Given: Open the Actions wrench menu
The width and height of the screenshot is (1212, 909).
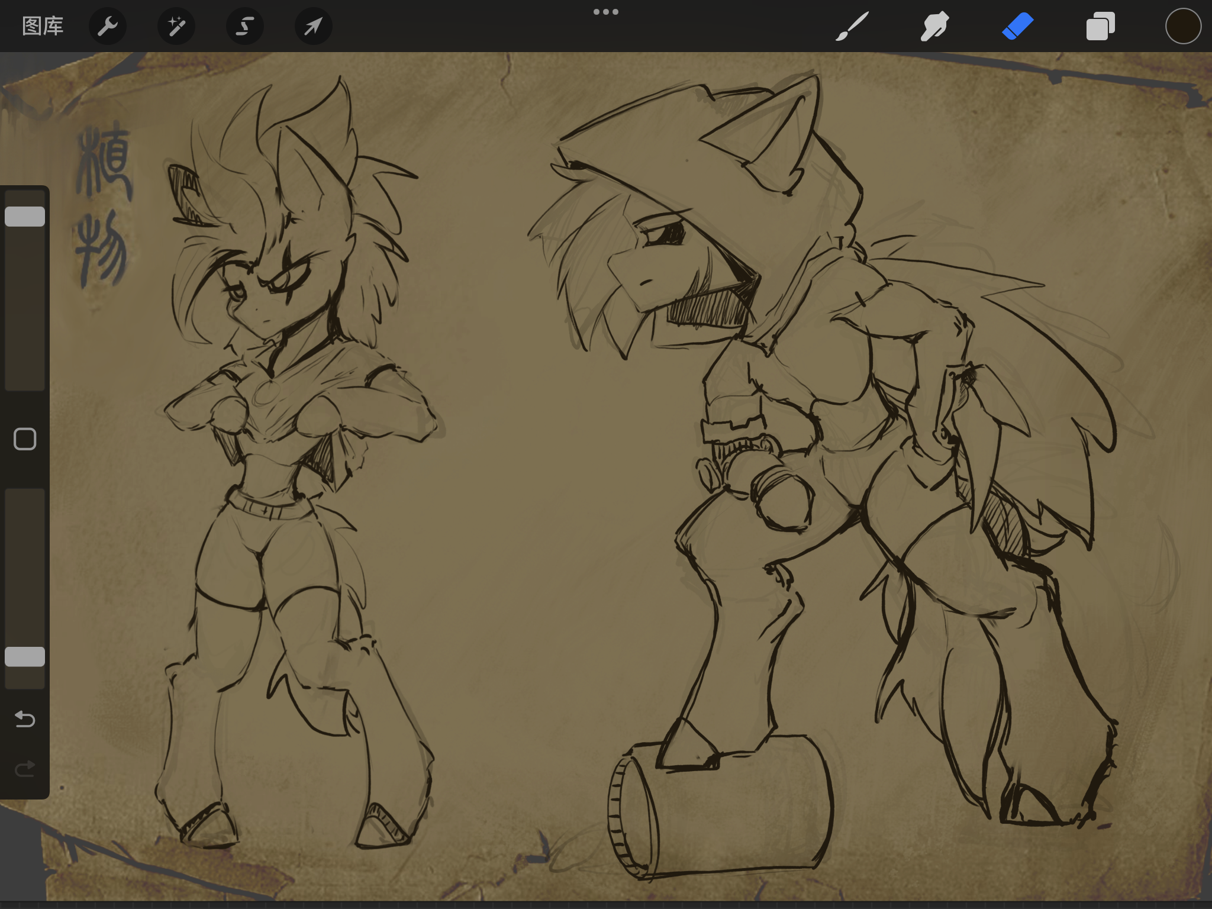Looking at the screenshot, I should [107, 26].
